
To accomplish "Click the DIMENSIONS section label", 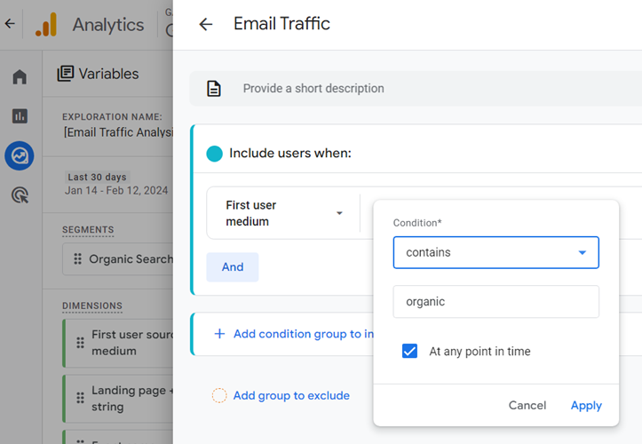I will point(92,306).
